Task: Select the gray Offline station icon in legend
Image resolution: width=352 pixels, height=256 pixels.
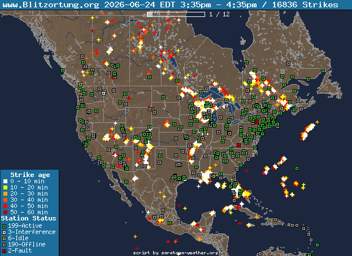Action: click(4, 245)
